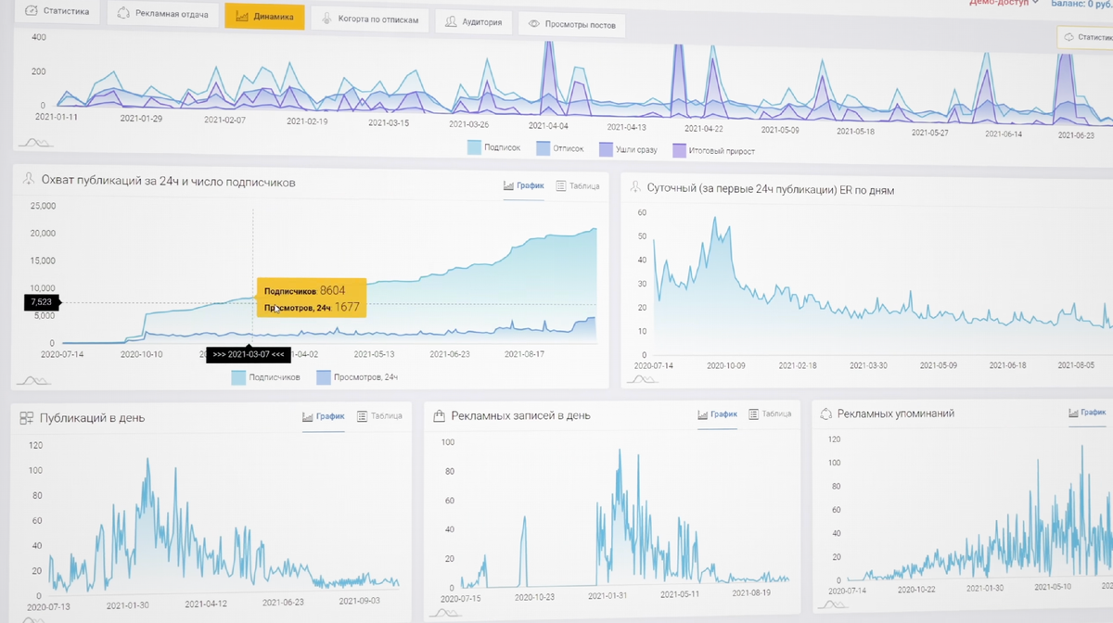Click the 2020-10-10 date on the Охват chart

tap(142, 353)
